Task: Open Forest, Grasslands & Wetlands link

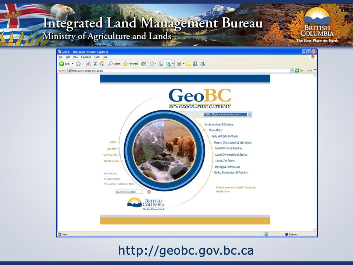Action: [x=232, y=143]
